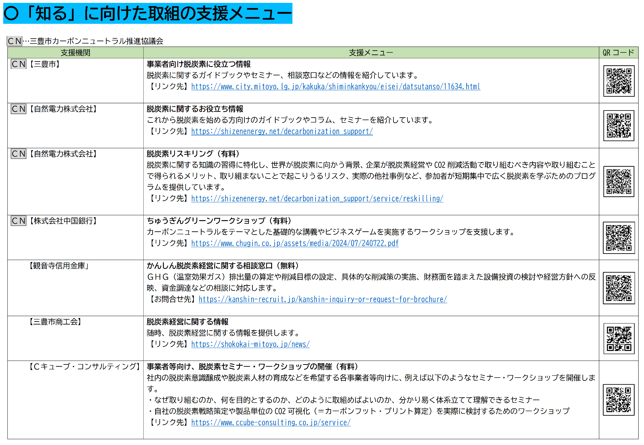Screen dimensions: 644x445
Task: Click the QR コード column header
Action: pos(619,53)
